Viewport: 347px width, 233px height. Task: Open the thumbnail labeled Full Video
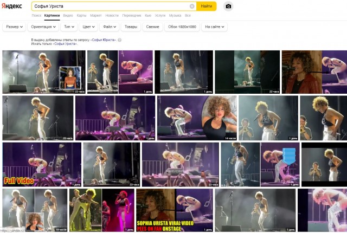point(42,164)
